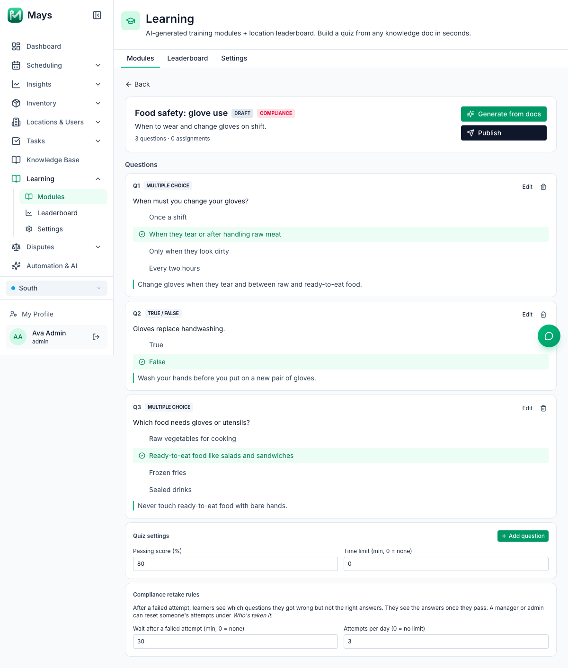Collapse the Learning menu chevron

(x=98, y=179)
